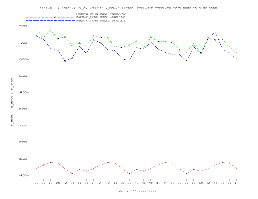Click forecast hour 36 on the x-axis
258x199 pixels.
pos(122,183)
